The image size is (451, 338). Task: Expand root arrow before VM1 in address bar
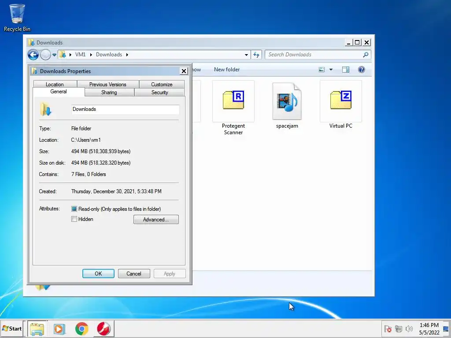click(70, 55)
